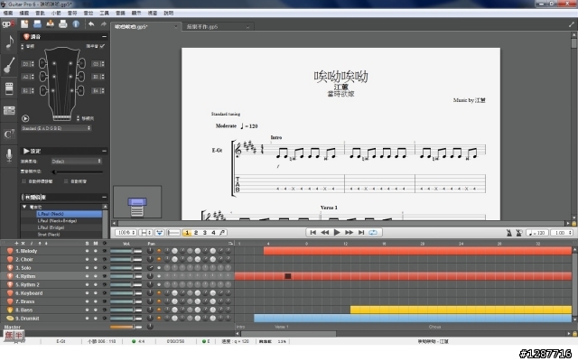
Task: Toggle the checkmark option in the tuning panel
Action: (x=102, y=46)
